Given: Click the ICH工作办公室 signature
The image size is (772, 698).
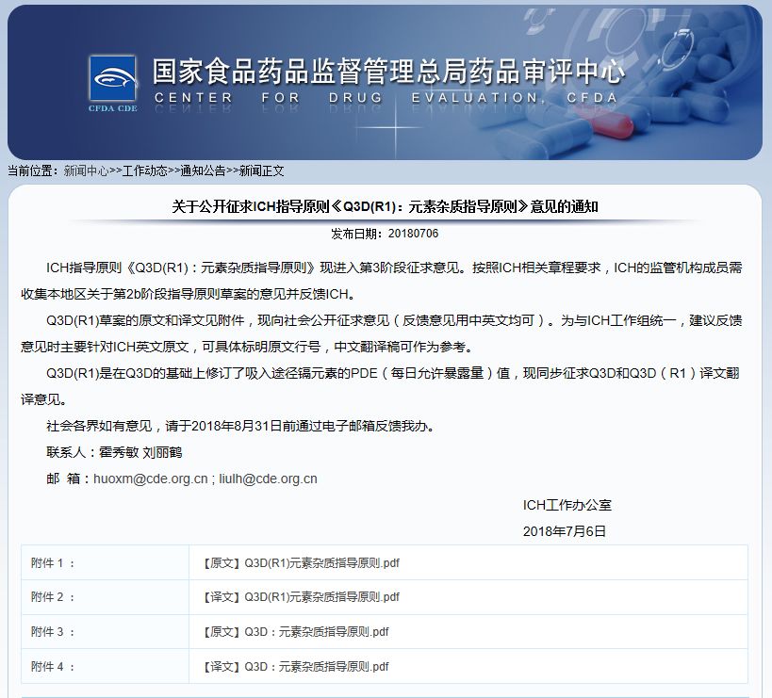Looking at the screenshot, I should click(567, 505).
